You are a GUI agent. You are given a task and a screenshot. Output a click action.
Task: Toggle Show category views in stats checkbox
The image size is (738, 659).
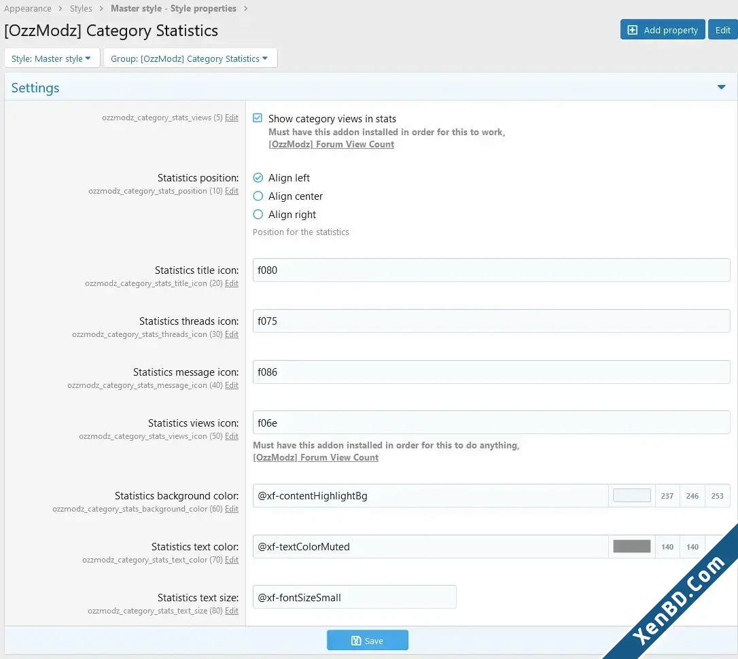coord(258,118)
